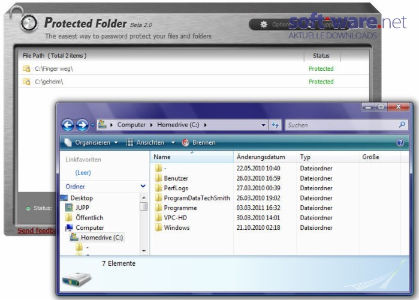Image resolution: width=419 pixels, height=300 pixels.
Task: Click the refresh button next to address bar
Action: point(275,125)
